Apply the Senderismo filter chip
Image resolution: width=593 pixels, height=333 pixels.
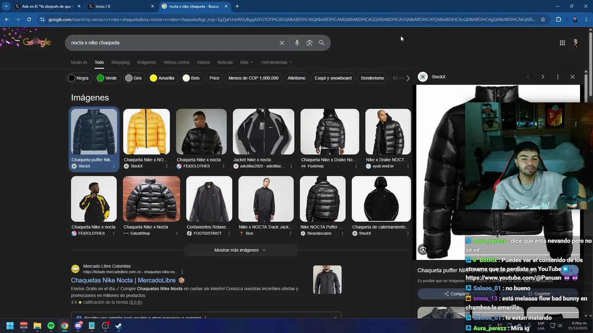pyautogui.click(x=372, y=78)
